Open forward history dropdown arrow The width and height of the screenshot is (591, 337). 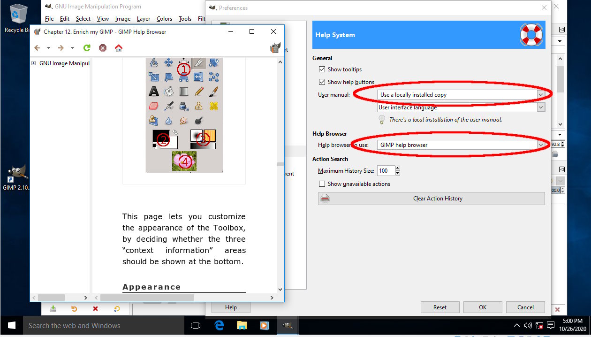tap(72, 48)
